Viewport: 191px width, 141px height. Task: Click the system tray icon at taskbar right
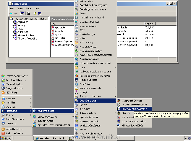189,138
